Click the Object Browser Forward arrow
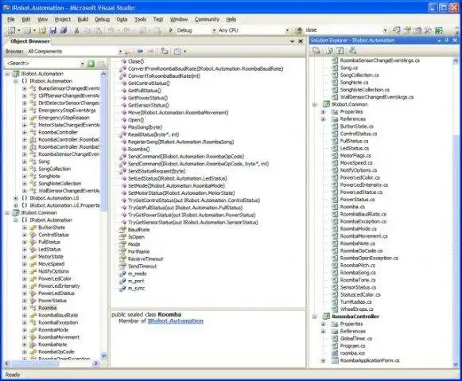This screenshot has width=462, height=381. tap(150, 52)
